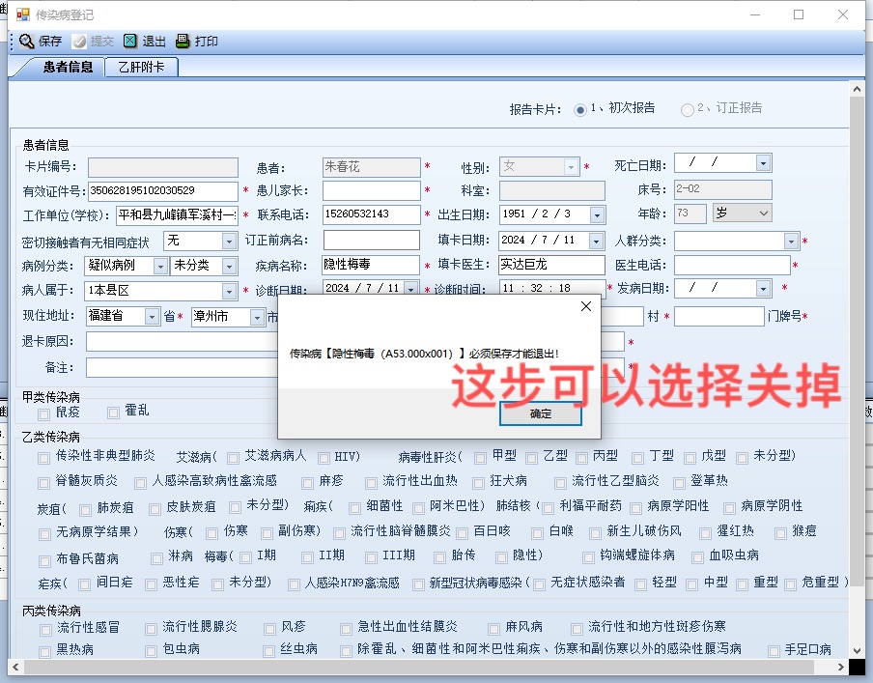Image resolution: width=873 pixels, height=683 pixels.
Task: Tick the 新生儿破伤风 checkbox
Action: tap(595, 533)
